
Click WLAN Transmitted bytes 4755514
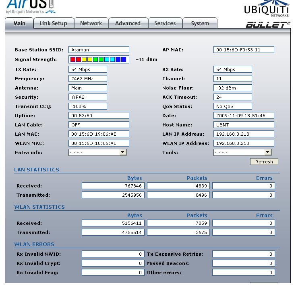tap(113, 232)
